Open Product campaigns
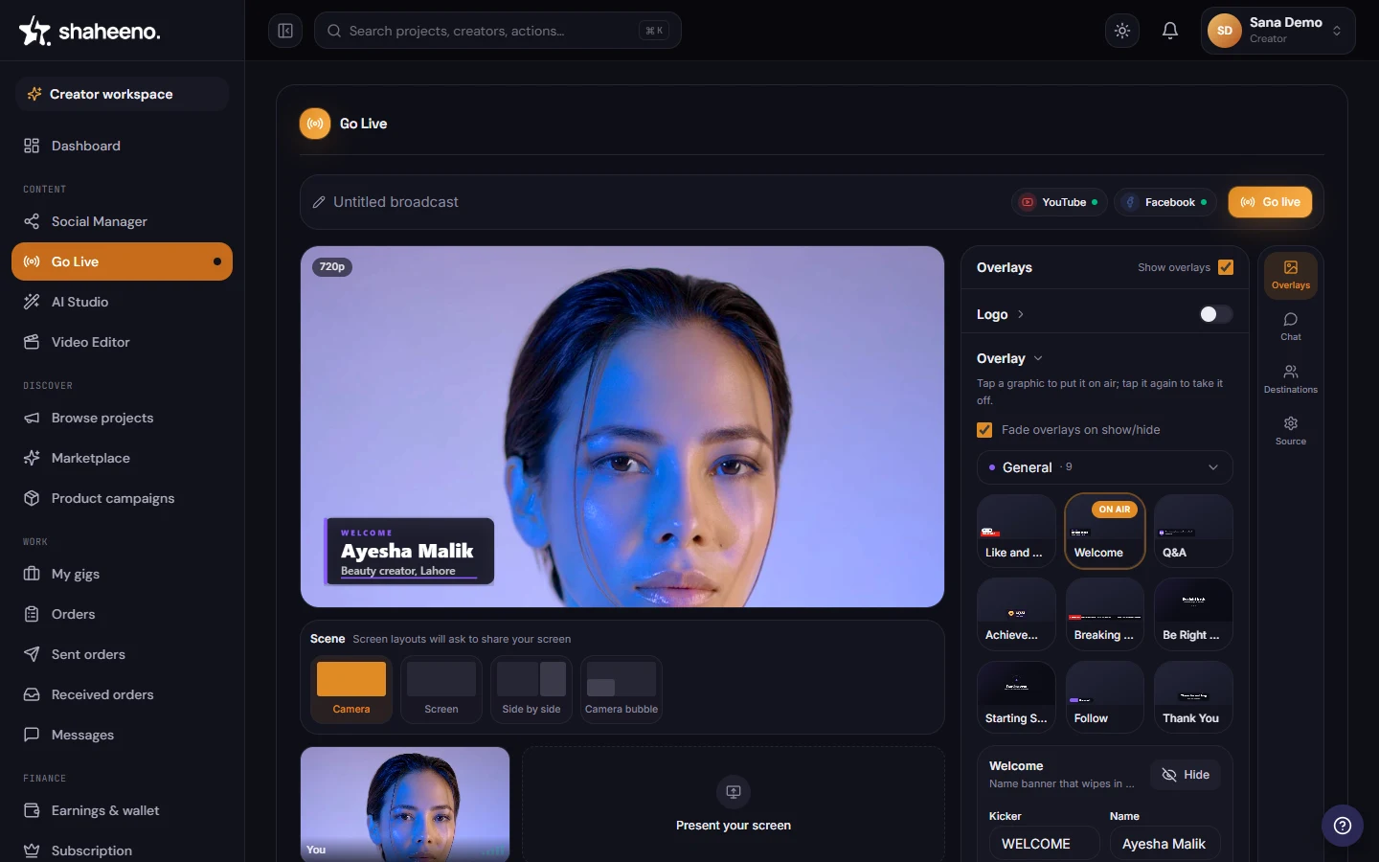Image resolution: width=1379 pixels, height=862 pixels. point(122,498)
